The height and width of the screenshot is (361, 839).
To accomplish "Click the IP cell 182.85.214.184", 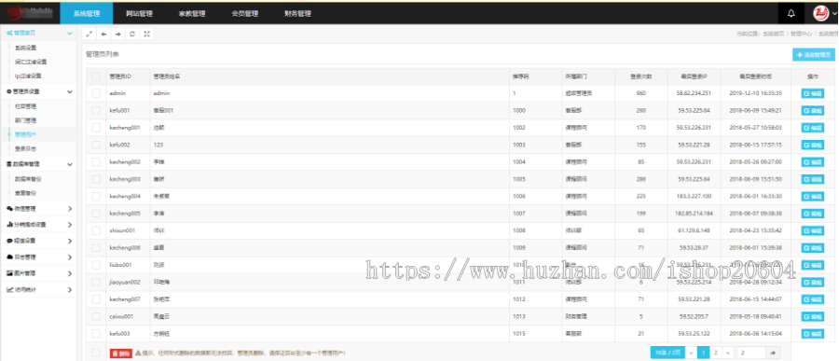I will pos(694,214).
